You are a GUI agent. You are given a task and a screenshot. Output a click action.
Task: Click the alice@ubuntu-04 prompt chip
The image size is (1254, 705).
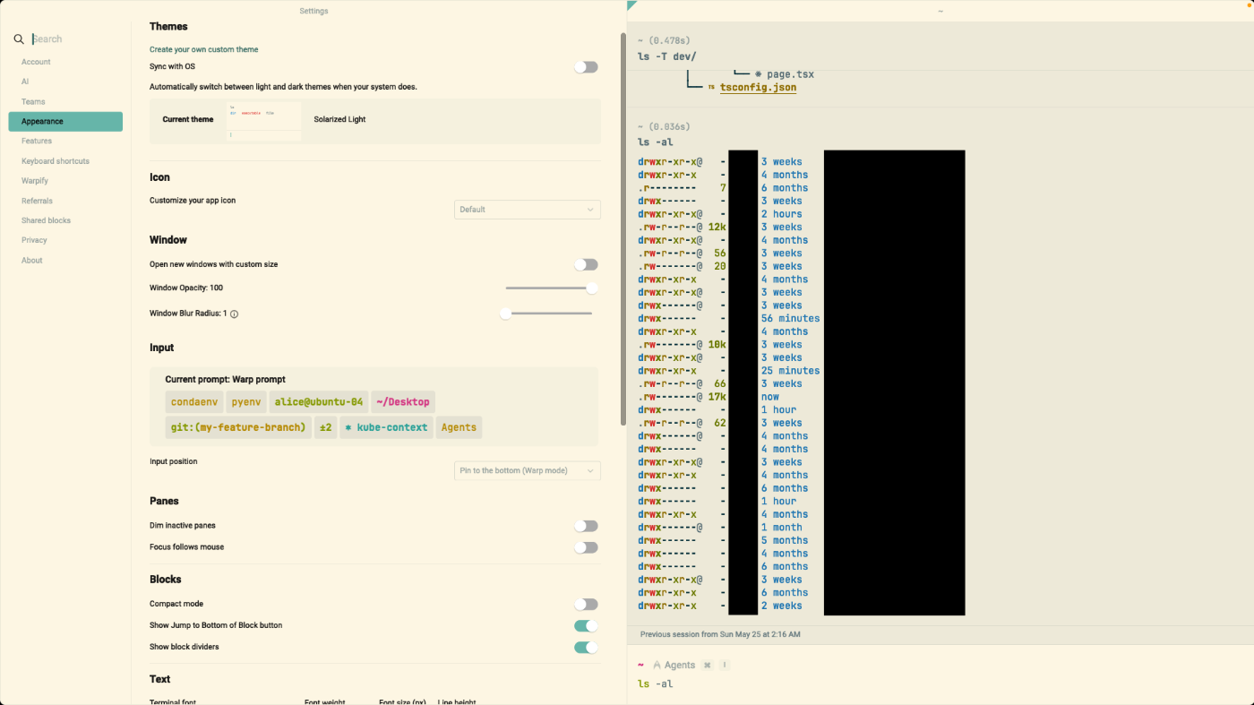[x=319, y=402]
